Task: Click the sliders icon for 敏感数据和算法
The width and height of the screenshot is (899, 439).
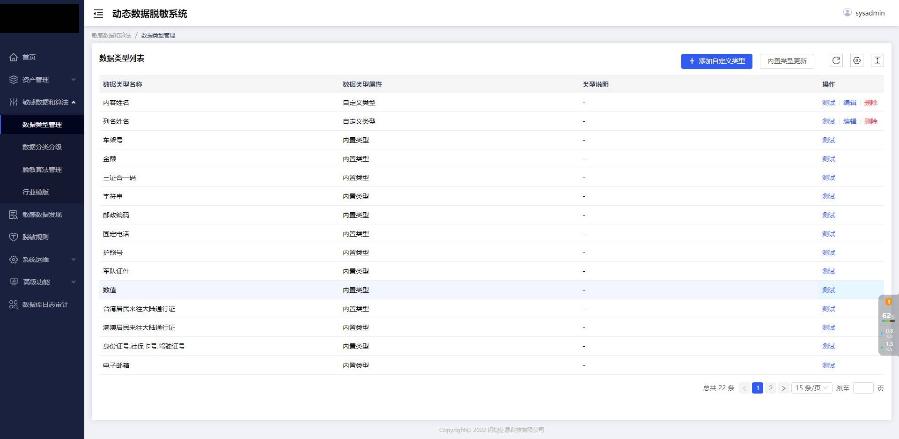Action: tap(14, 102)
